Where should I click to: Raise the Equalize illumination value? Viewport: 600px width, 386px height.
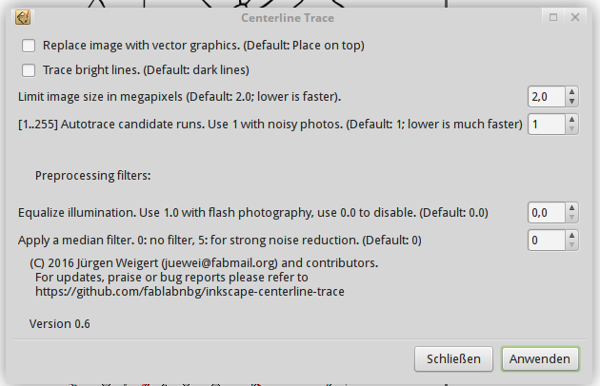[x=571, y=208]
